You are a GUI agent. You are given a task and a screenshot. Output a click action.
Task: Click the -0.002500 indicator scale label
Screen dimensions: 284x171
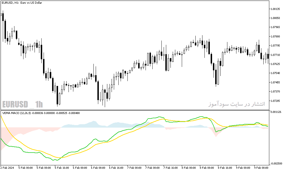276,164
